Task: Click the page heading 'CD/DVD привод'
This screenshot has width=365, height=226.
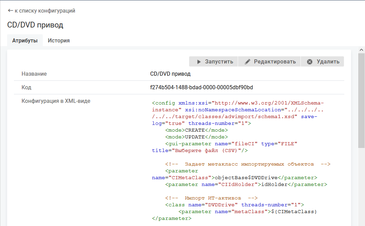Action: pyautogui.click(x=35, y=25)
